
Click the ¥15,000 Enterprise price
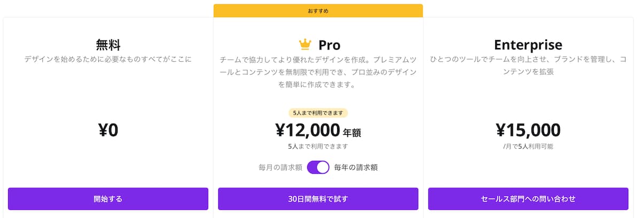click(x=528, y=130)
